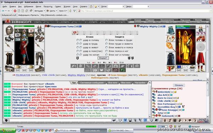Click the chat message input field
Image resolution: width=213 pixels, height=133 pixels.
coord(60,120)
